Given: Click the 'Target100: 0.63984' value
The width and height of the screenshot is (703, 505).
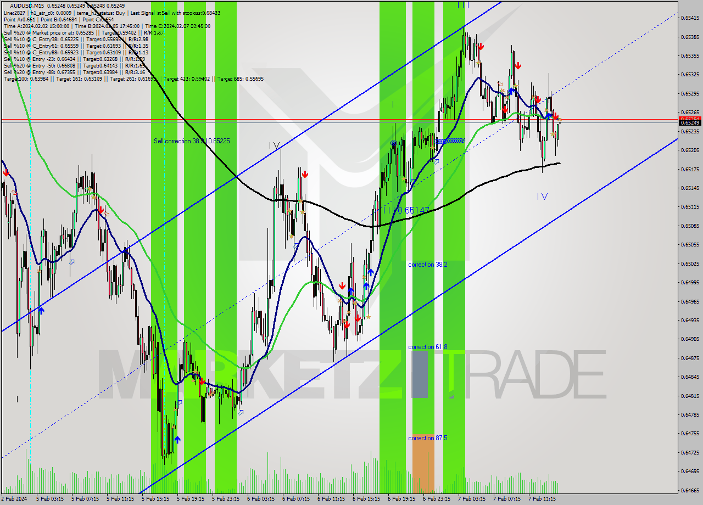Looking at the screenshot, I should click(x=25, y=78).
